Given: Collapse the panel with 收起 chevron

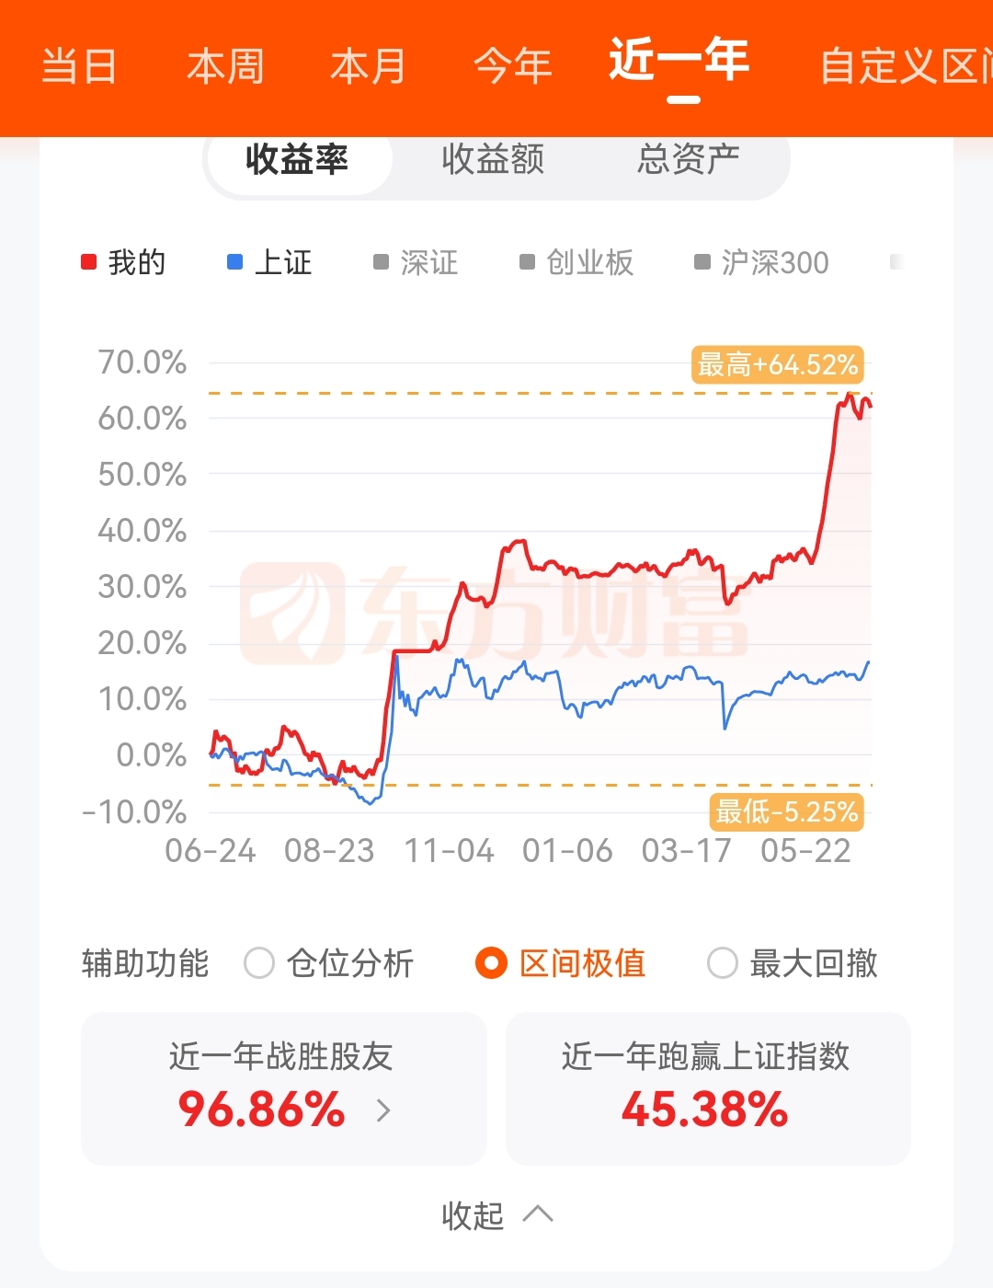Looking at the screenshot, I should pos(497,1215).
